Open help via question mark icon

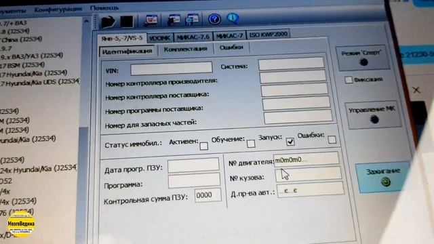214,19
